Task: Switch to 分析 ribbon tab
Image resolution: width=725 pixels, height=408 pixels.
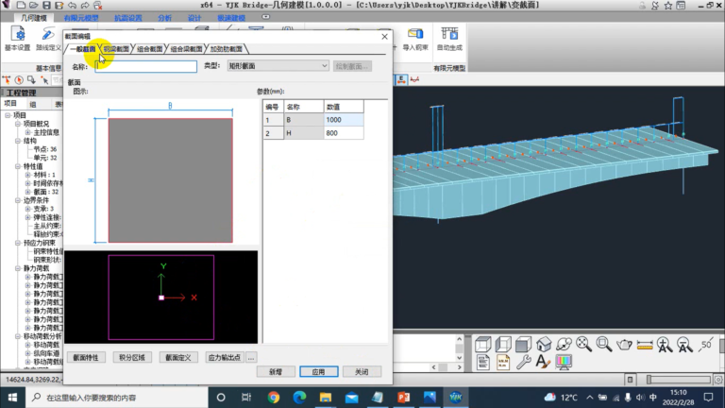Action: point(164,18)
